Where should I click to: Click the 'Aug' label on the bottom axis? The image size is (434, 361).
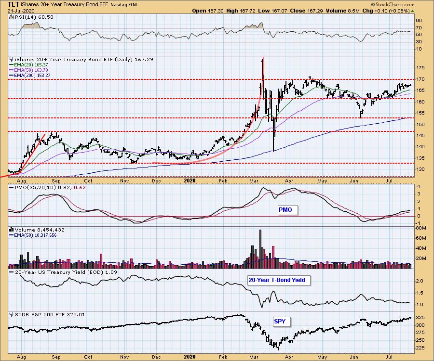tap(21, 357)
